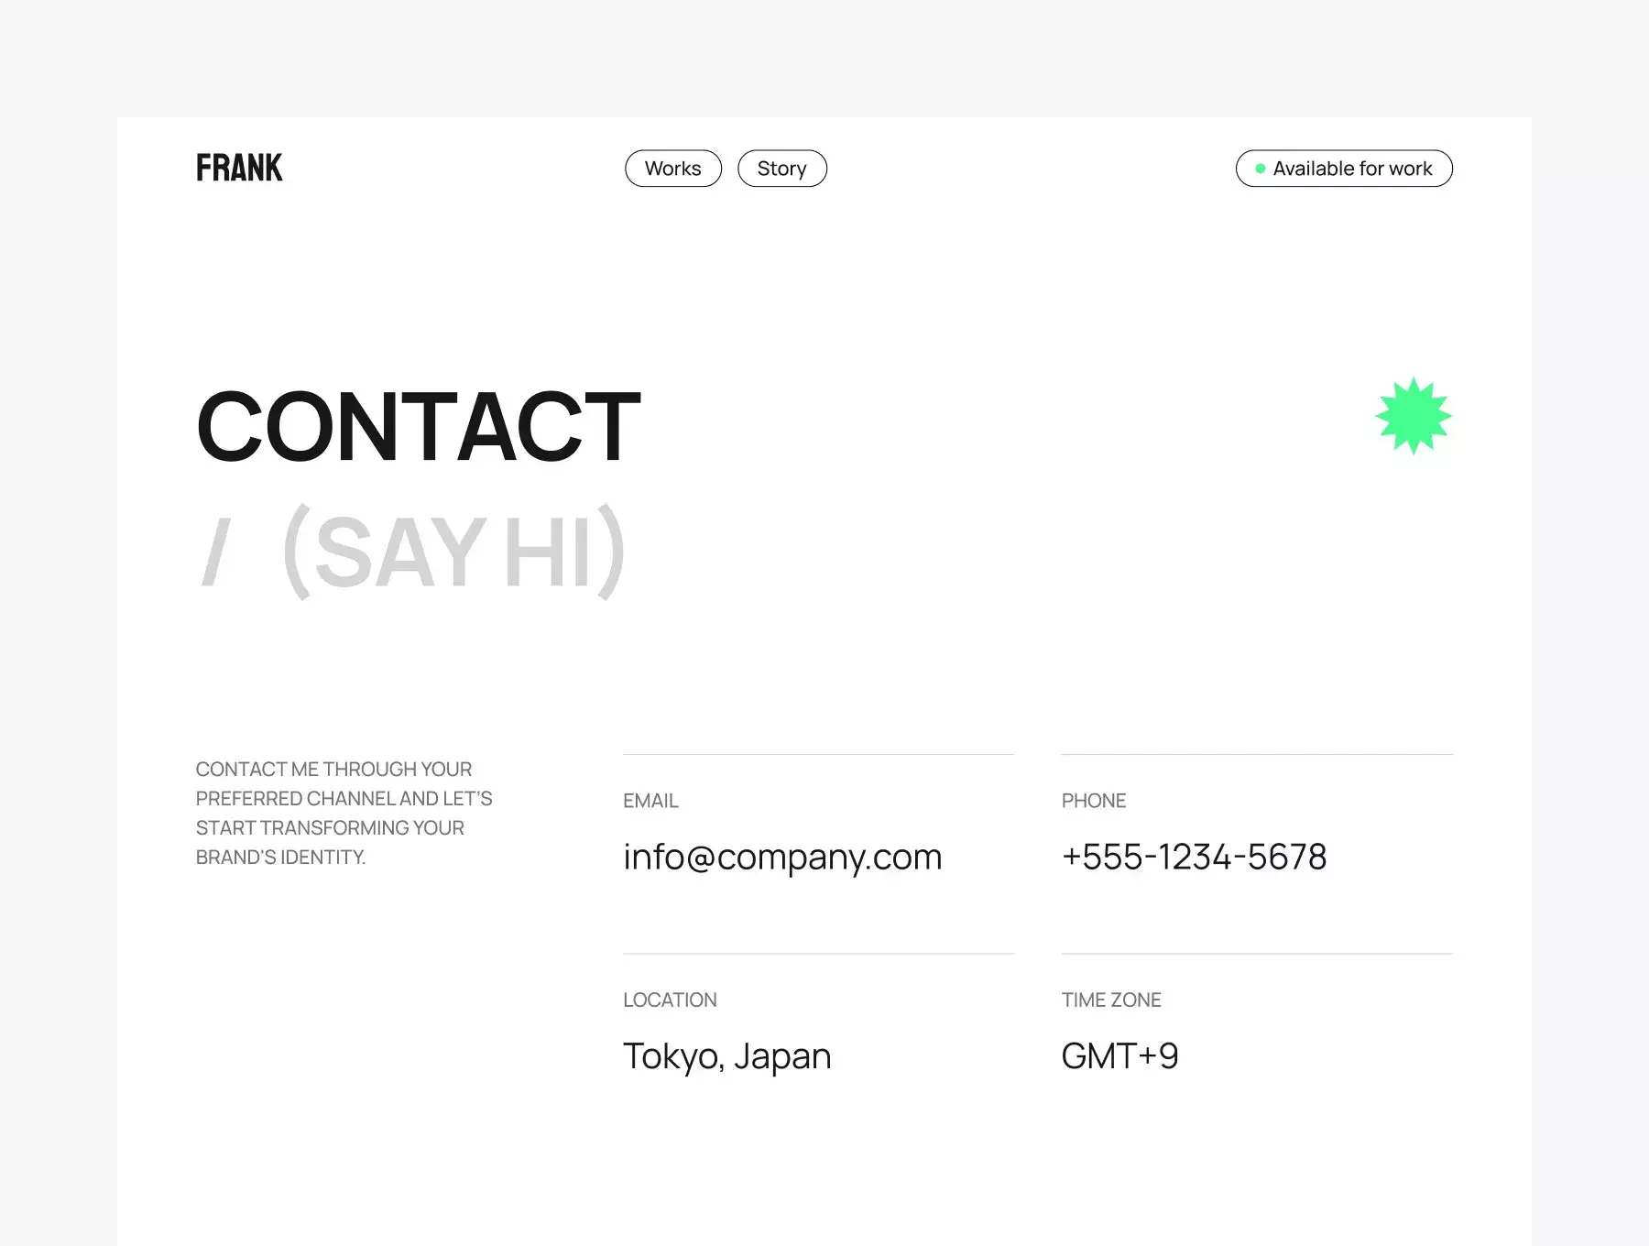The height and width of the screenshot is (1246, 1649).
Task: Click the divider line above TIME ZONE
Action: click(1257, 954)
